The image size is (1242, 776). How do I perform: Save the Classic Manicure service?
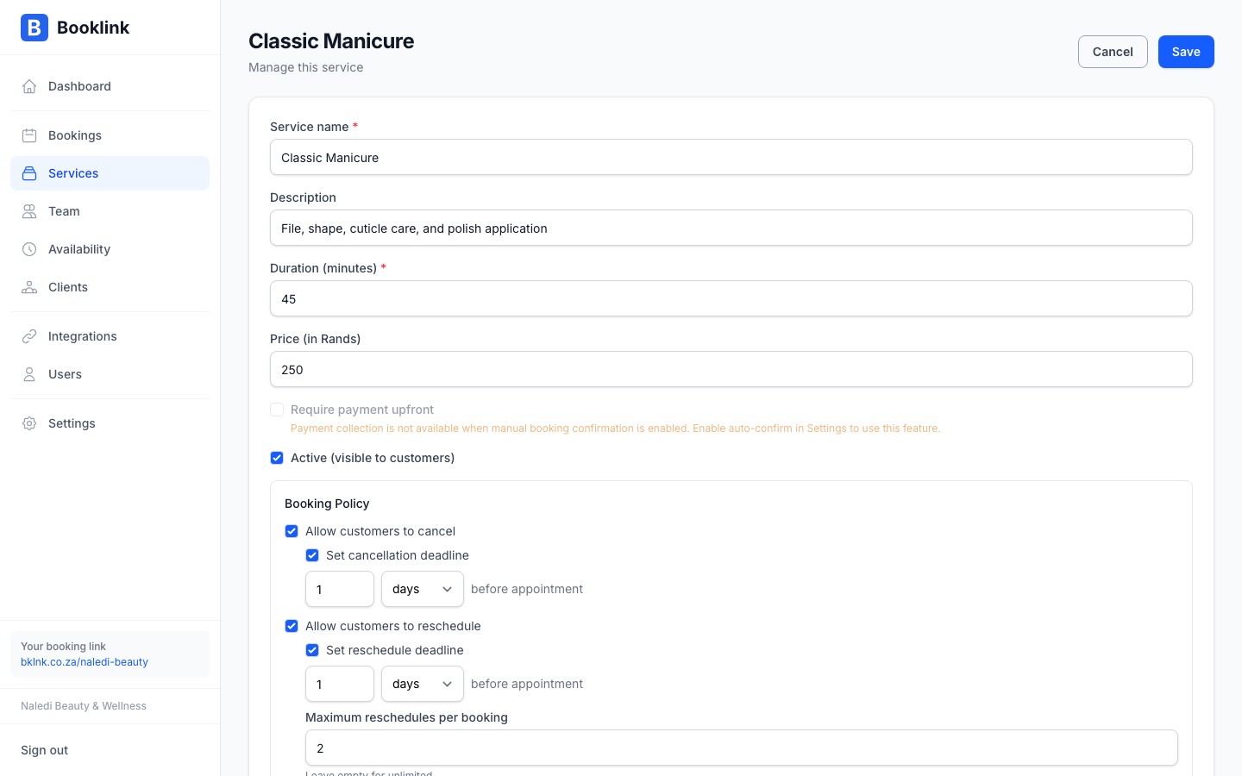tap(1186, 52)
